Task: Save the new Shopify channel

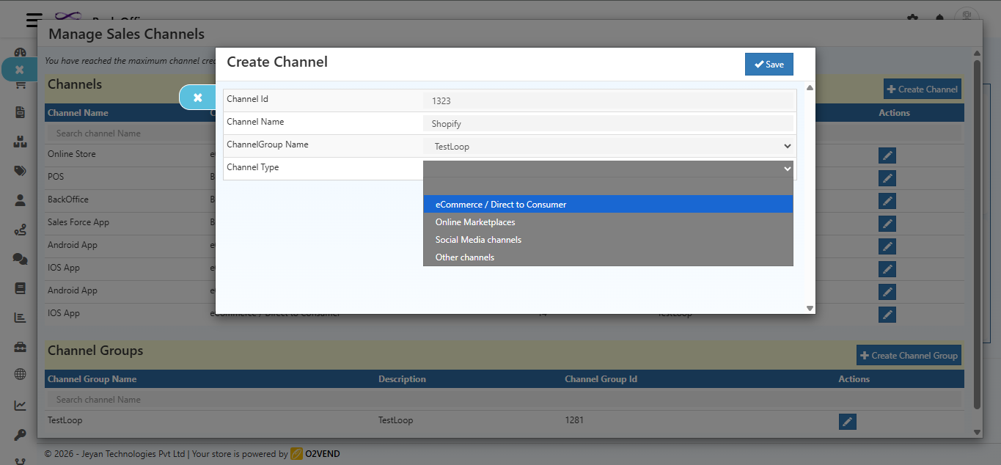Action: coord(769,64)
